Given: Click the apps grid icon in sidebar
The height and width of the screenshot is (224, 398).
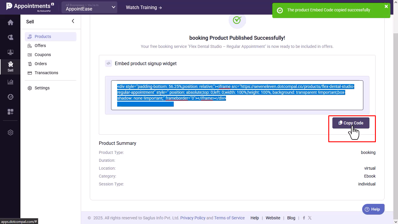Looking at the screenshot, I should (10, 112).
